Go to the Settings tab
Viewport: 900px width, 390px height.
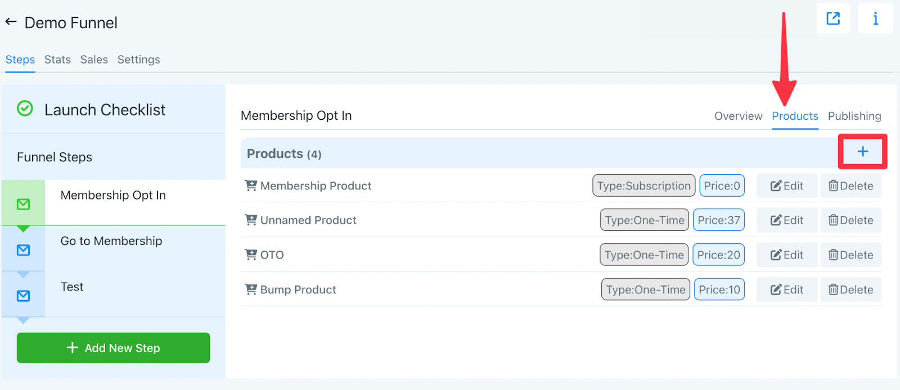[x=138, y=60]
